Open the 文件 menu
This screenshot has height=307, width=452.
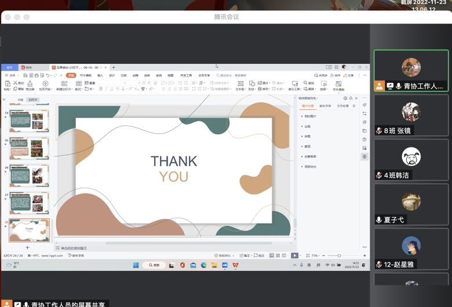point(12,75)
